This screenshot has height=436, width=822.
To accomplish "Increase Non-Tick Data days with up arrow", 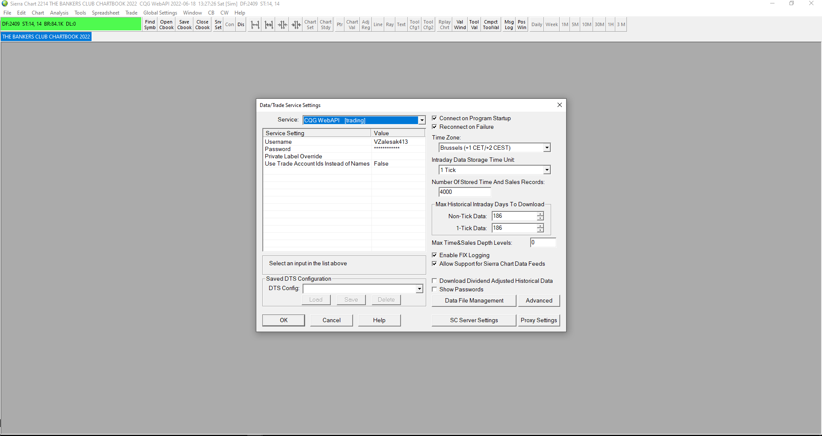I will pyautogui.click(x=540, y=214).
